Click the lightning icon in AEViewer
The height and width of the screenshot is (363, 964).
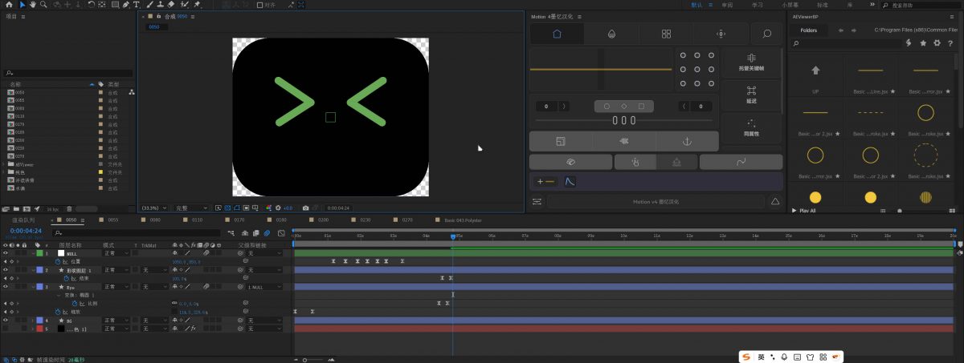tap(909, 42)
